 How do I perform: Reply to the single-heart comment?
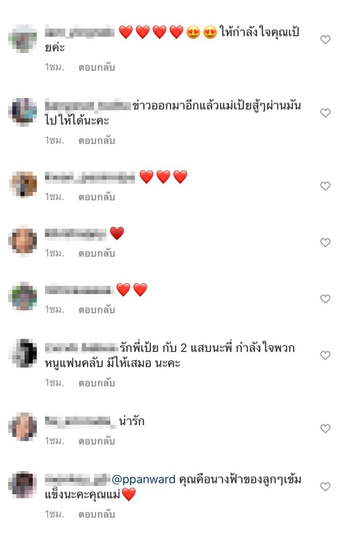coord(97,253)
